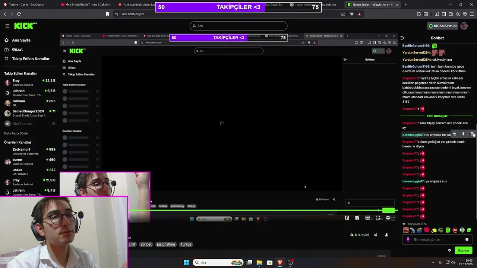477x268 pixels.
Task: Open the user action icon beside share
Action: (386, 235)
